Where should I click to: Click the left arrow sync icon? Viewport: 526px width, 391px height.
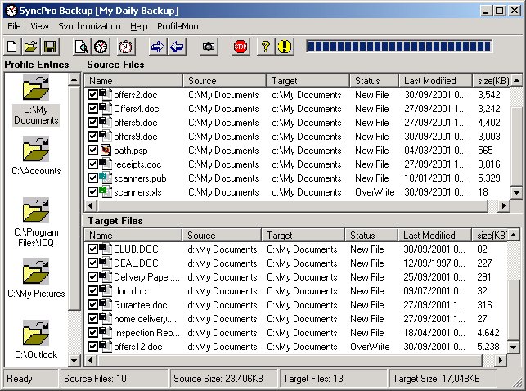coord(177,47)
